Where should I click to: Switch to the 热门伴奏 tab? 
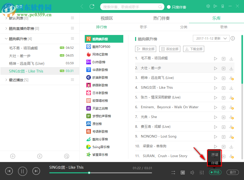[x=162, y=18]
